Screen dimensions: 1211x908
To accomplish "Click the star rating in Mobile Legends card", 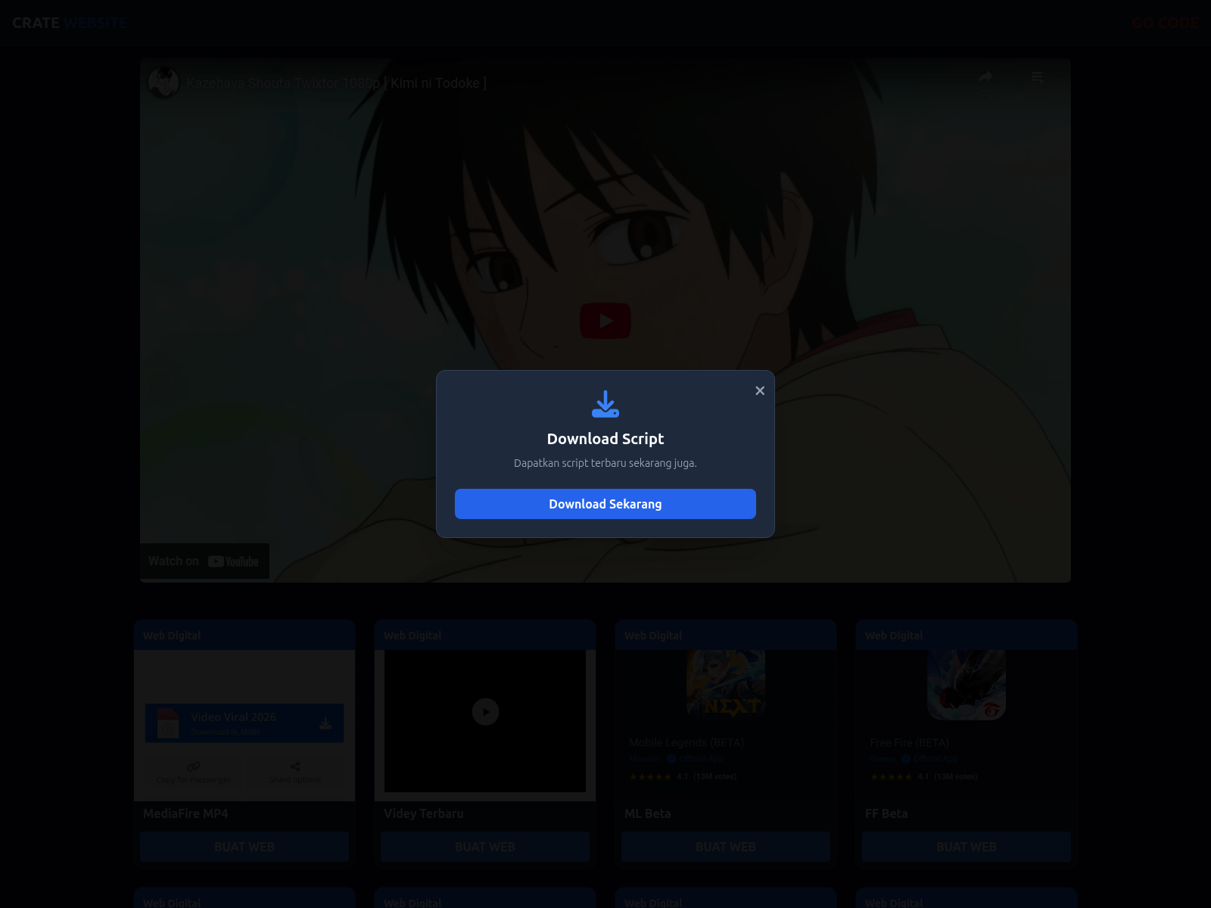I will click(x=650, y=776).
